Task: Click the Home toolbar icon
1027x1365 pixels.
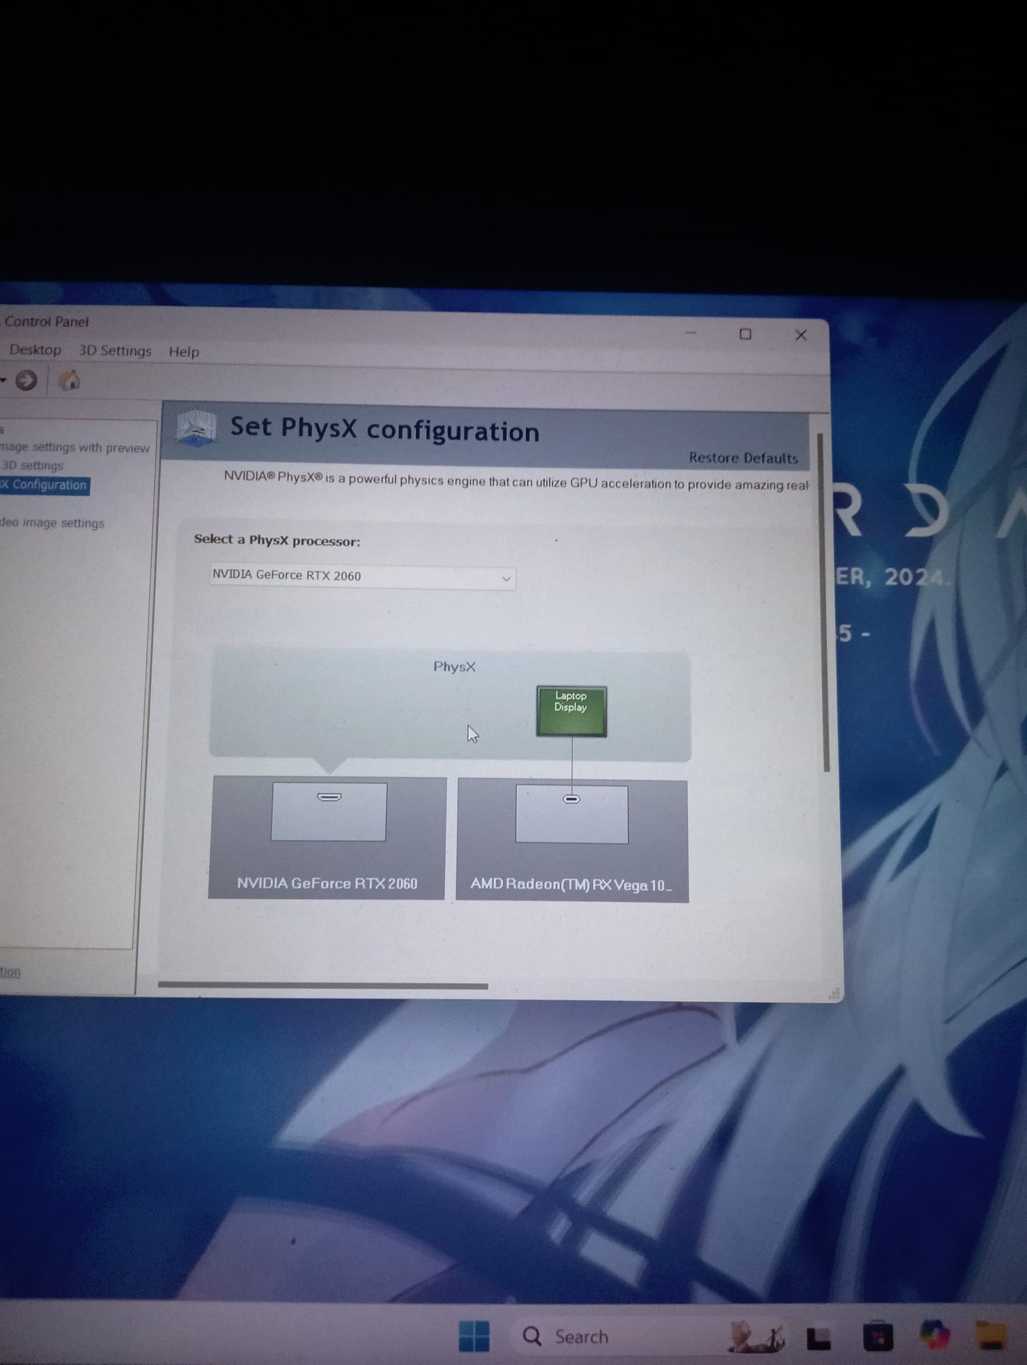Action: pyautogui.click(x=69, y=381)
